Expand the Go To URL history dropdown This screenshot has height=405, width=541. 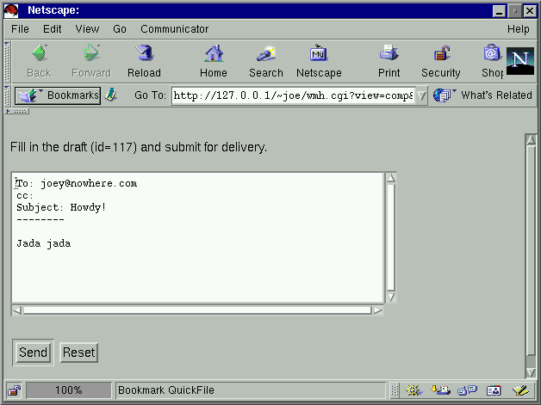coord(421,95)
